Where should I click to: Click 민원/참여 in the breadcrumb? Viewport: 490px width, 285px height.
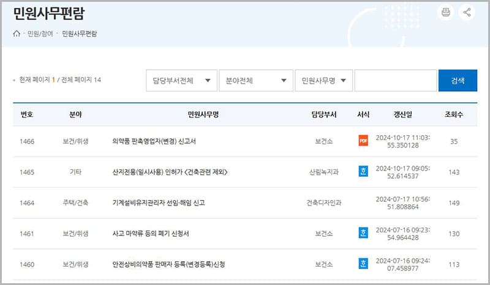[x=40, y=34]
